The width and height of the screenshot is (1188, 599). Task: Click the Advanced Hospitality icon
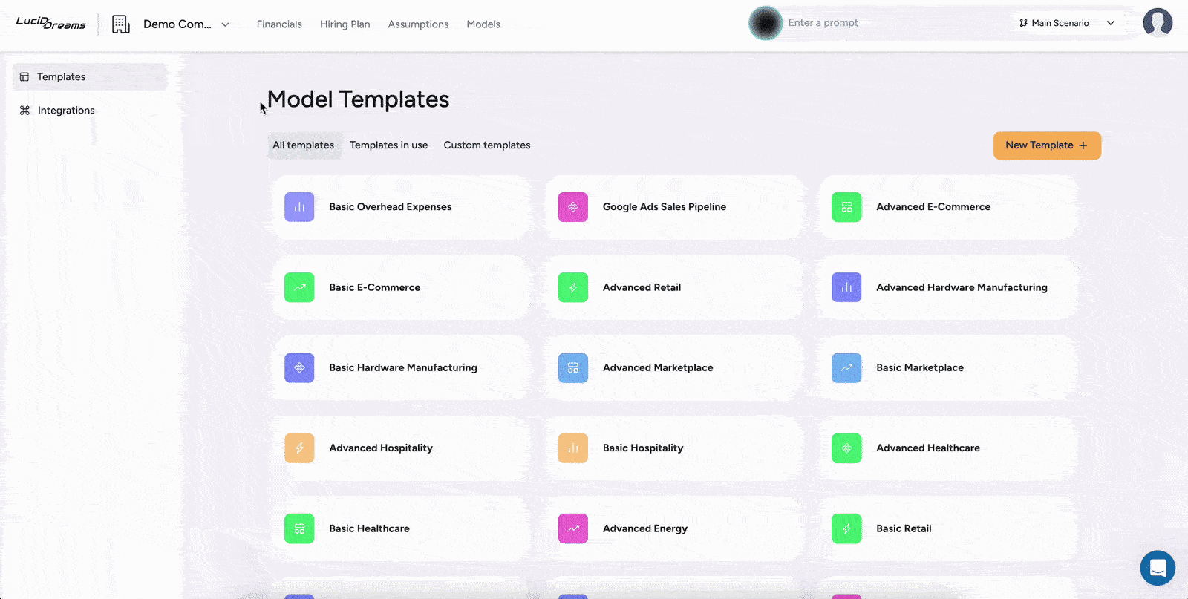[x=299, y=448]
